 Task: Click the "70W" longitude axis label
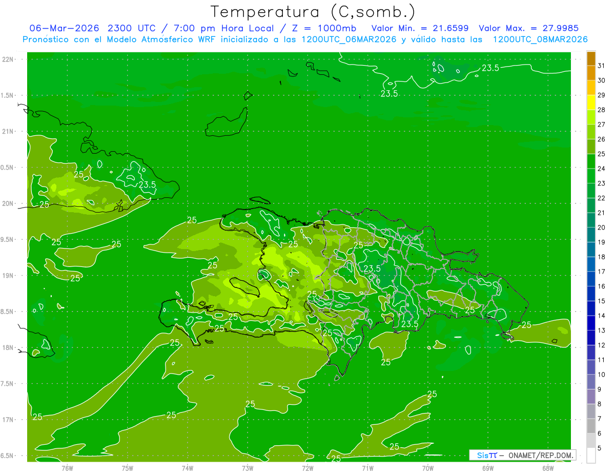click(428, 468)
